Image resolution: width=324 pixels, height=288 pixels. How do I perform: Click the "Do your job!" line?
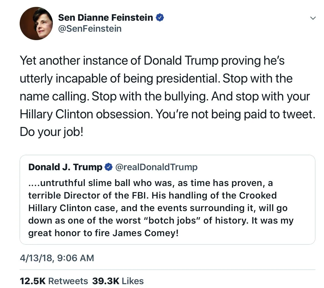tap(52, 132)
